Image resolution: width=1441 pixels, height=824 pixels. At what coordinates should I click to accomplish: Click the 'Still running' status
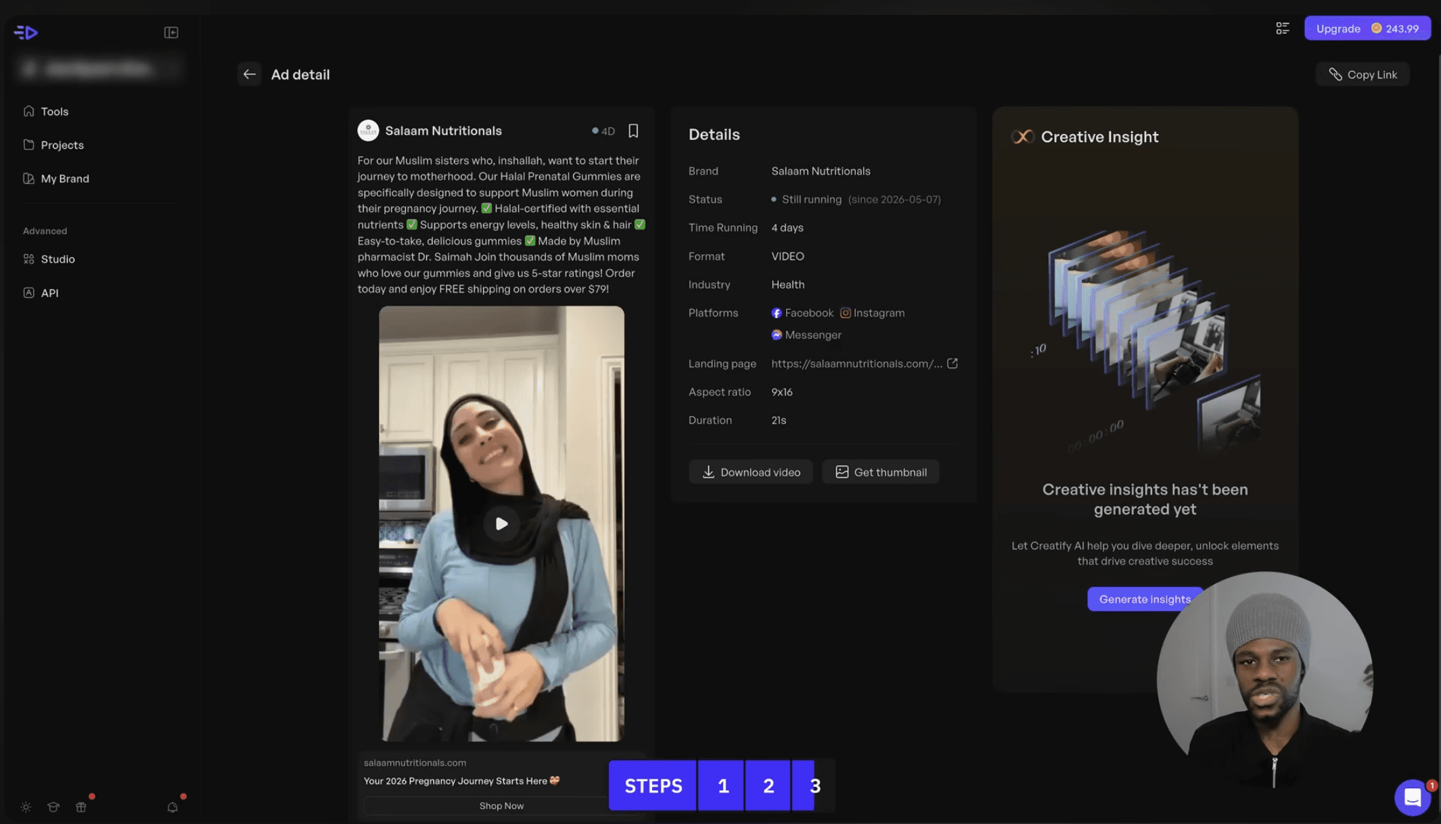[811, 200]
